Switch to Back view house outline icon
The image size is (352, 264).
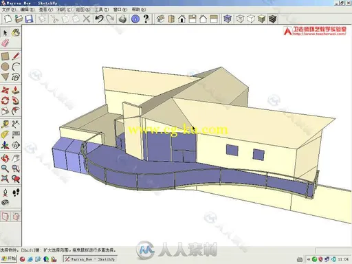pos(203,19)
